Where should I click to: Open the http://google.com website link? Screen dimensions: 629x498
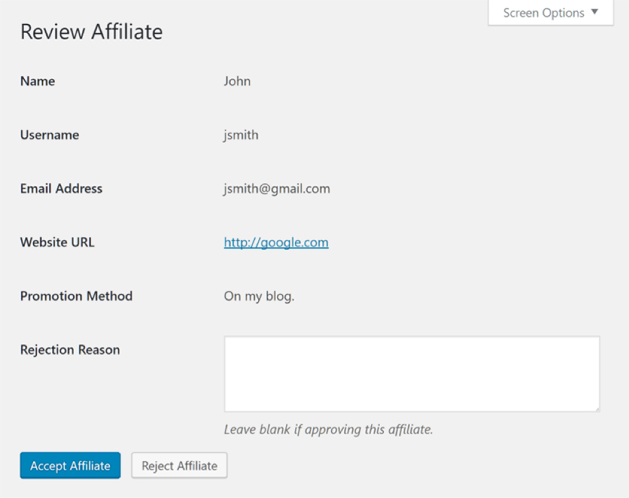276,243
